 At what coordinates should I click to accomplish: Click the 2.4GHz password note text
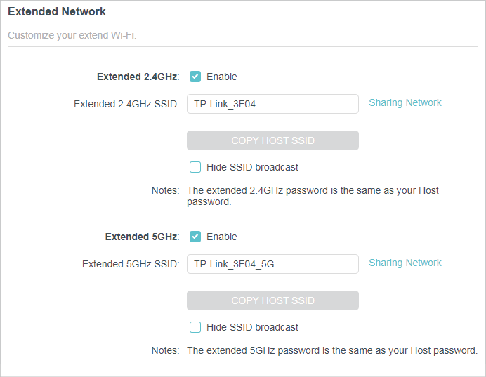313,196
